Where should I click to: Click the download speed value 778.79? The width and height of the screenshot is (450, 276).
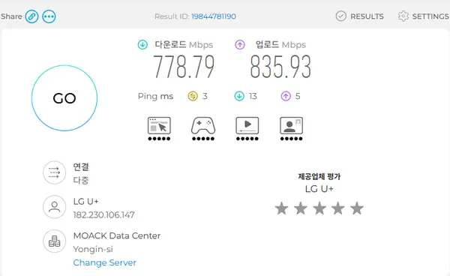[x=184, y=67]
